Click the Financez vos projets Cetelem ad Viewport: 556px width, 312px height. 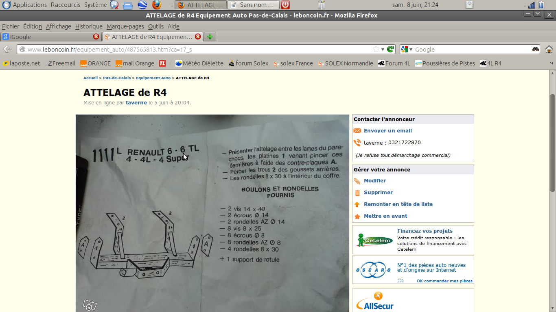pos(413,240)
